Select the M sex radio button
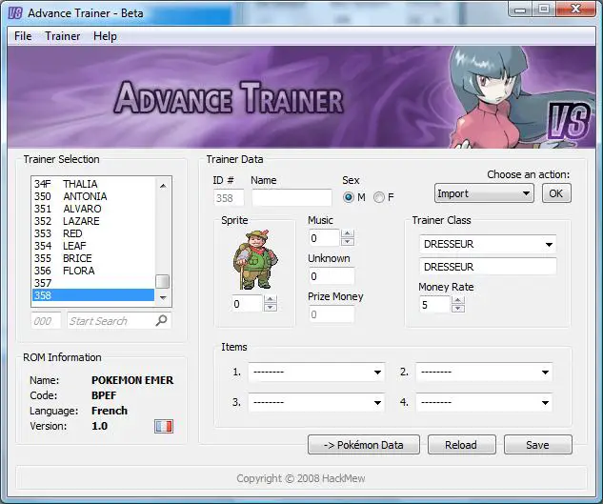The height and width of the screenshot is (504, 603). 349,197
